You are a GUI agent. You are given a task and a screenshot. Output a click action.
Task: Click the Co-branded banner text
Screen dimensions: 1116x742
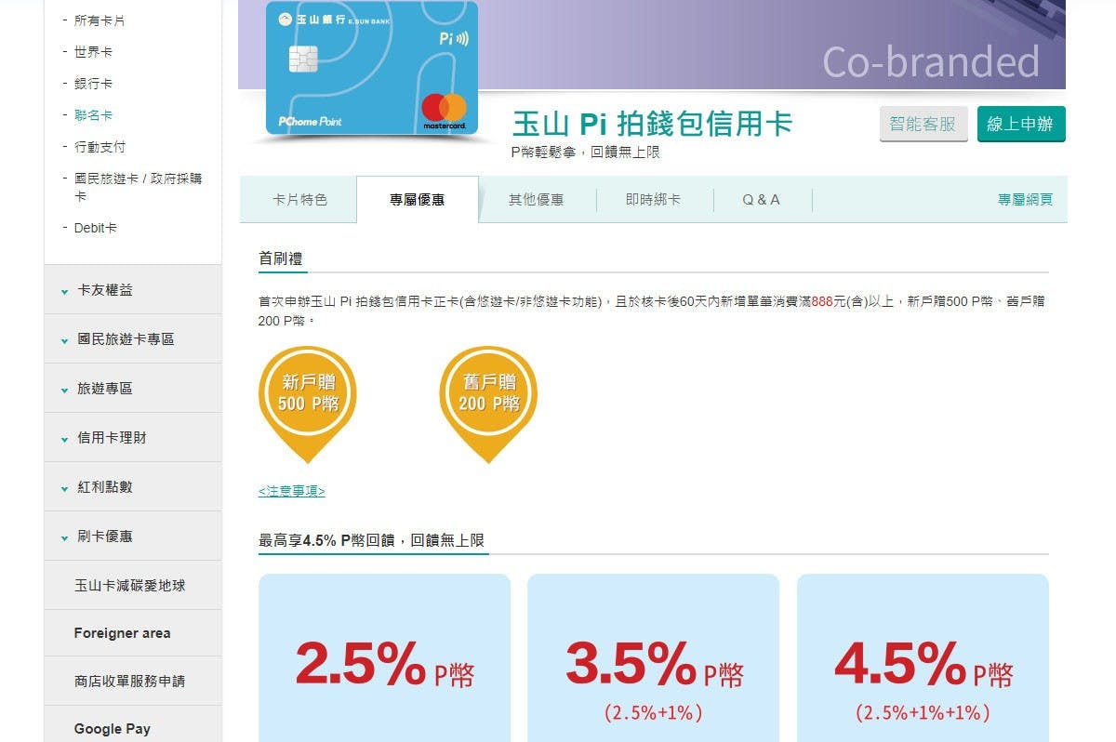[x=931, y=61]
